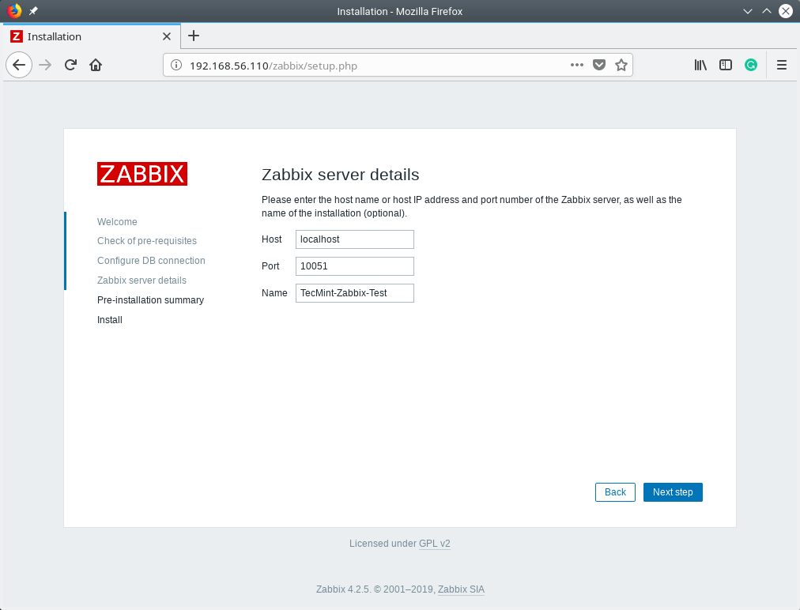Open the Zabbix SIA link

[461, 589]
